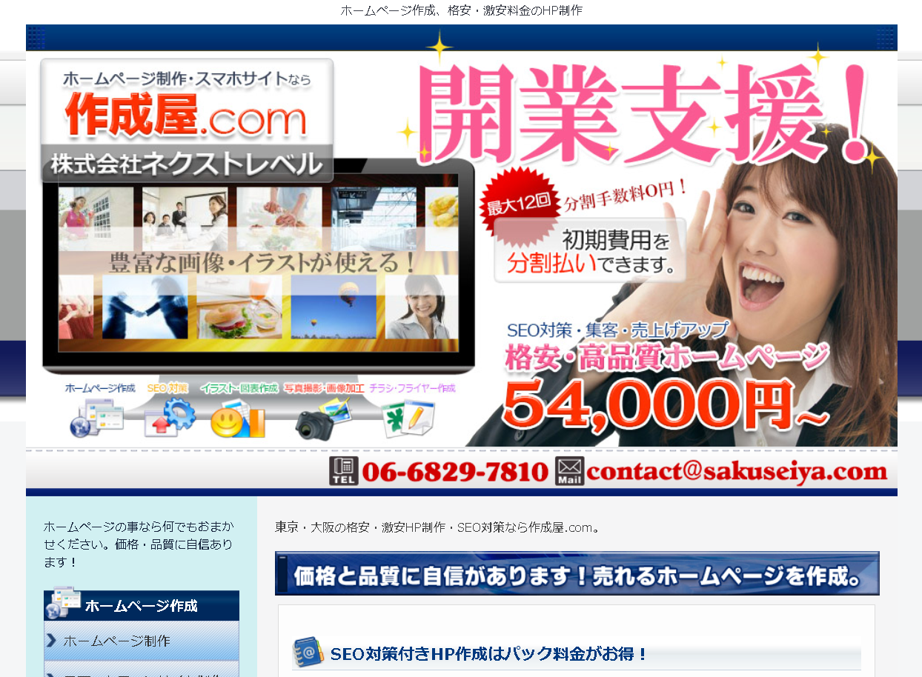Click the SEO対策・集客・売上げアップ text

coord(617,330)
